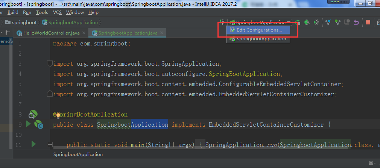
Task: Open the Window menu
Action: (x=75, y=12)
